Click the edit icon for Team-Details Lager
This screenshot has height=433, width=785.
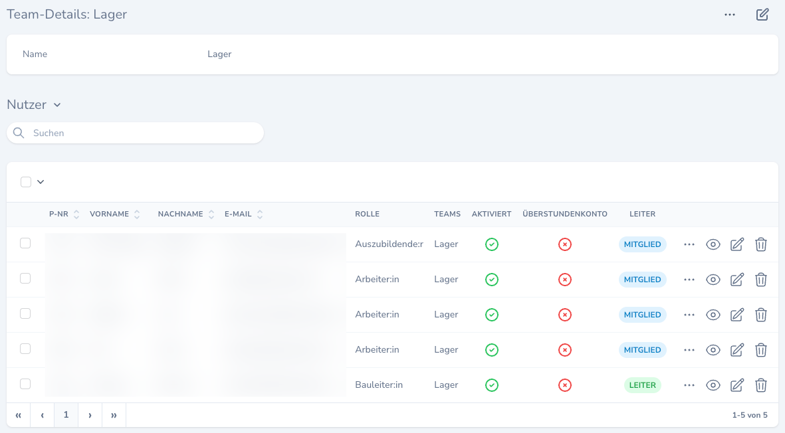click(762, 15)
